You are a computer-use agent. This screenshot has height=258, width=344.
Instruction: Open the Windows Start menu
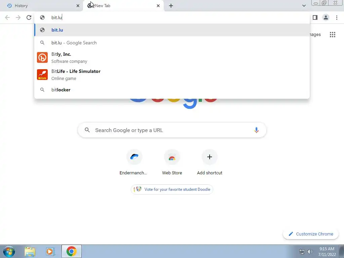9,251
